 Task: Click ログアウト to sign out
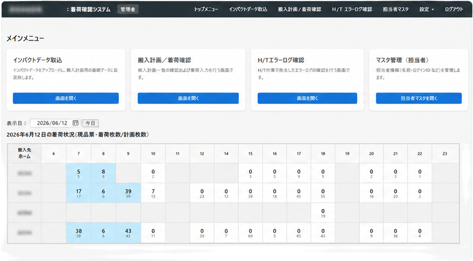(x=454, y=9)
